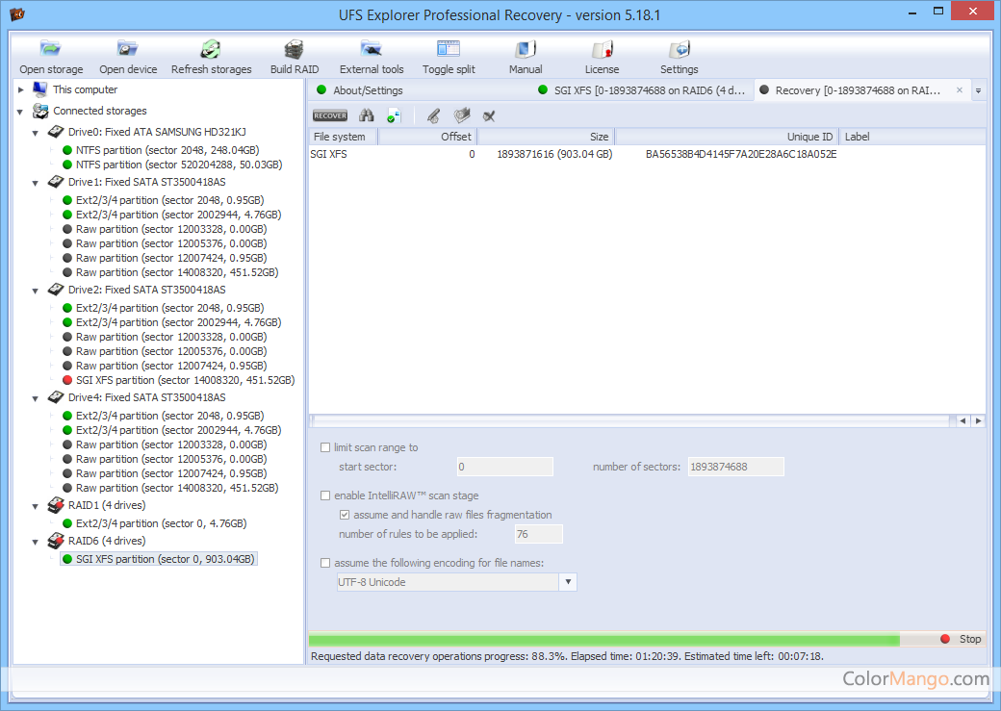Click the number of rules field

(538, 534)
